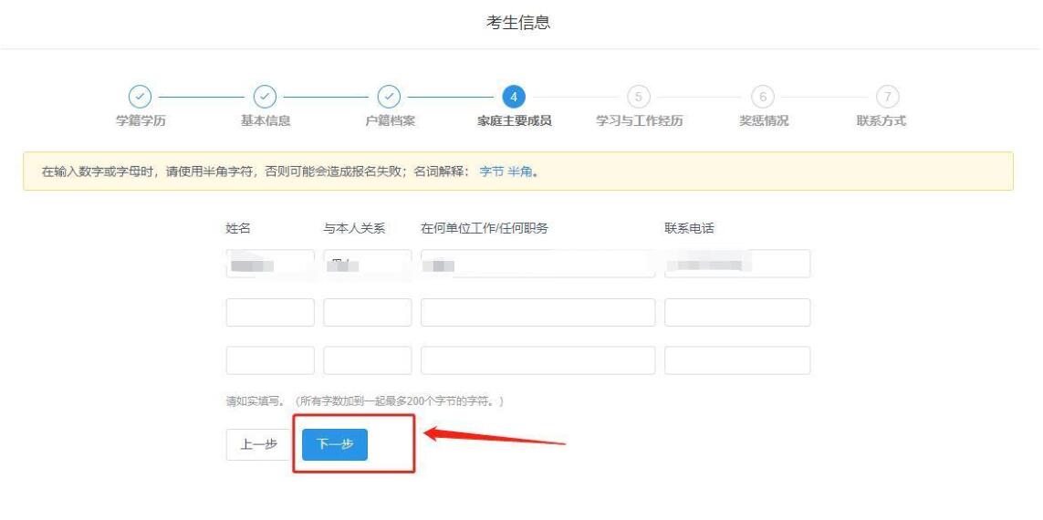The image size is (1043, 520).
Task: Click the active step 4 circle
Action: pyautogui.click(x=514, y=96)
